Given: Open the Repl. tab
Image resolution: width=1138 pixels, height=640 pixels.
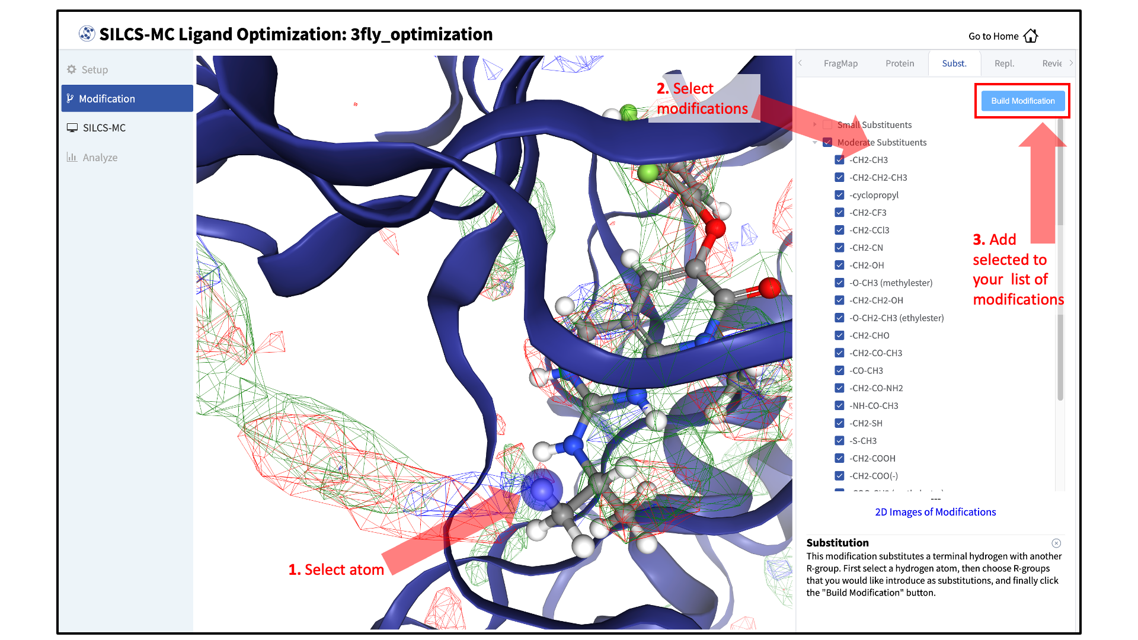Looking at the screenshot, I should [1004, 63].
